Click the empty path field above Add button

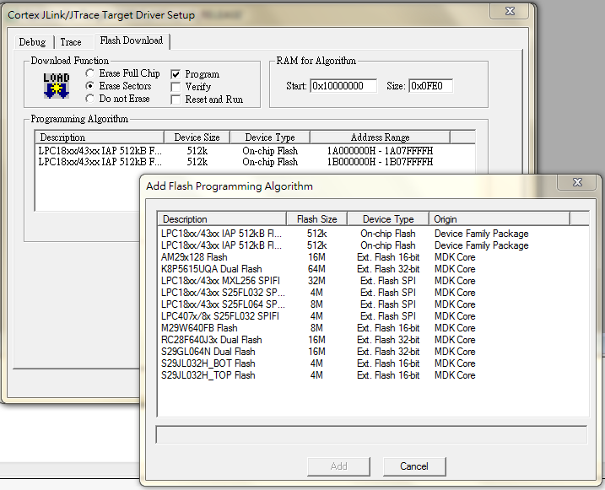tap(371, 434)
